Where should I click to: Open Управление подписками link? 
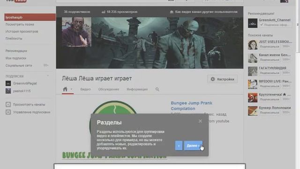coord(31,112)
